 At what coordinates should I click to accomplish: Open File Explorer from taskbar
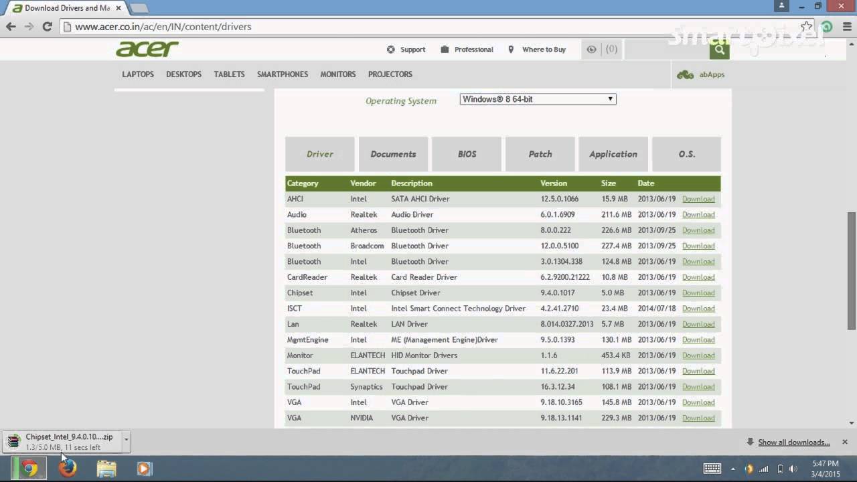coord(106,469)
